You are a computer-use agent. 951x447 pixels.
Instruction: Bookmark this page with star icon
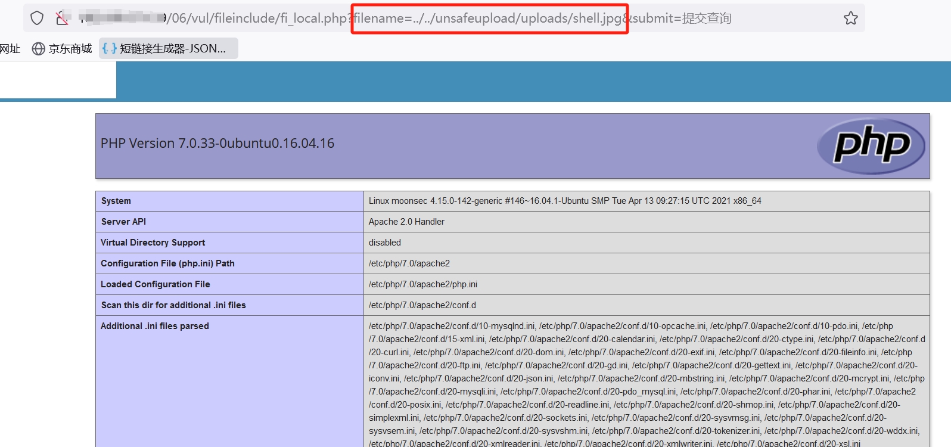click(851, 18)
